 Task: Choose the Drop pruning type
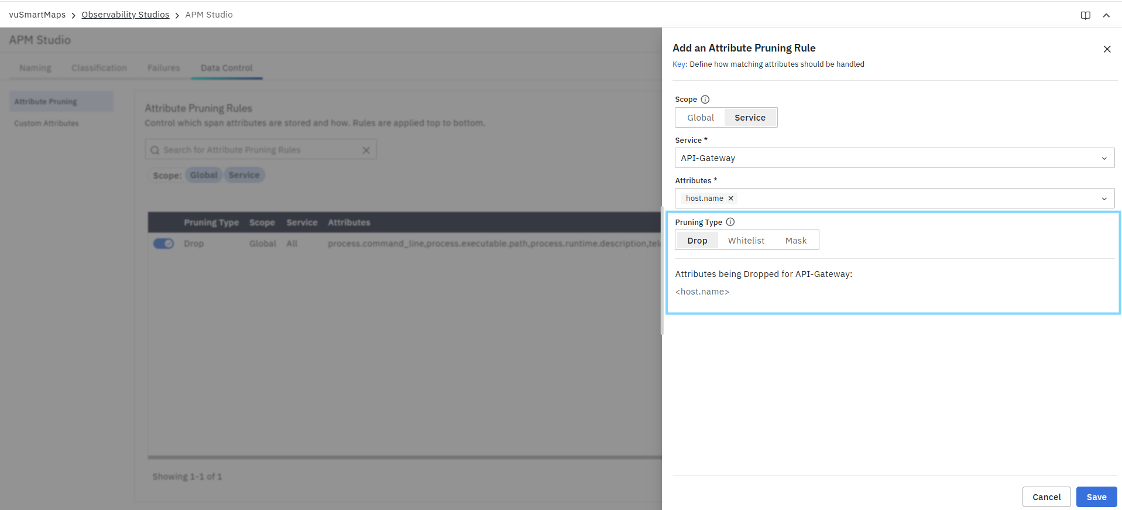(x=697, y=241)
